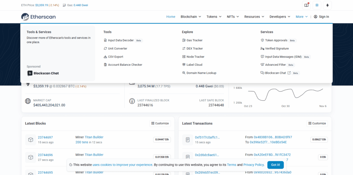
Task: Click the Got it! cookie button
Action: [275, 165]
